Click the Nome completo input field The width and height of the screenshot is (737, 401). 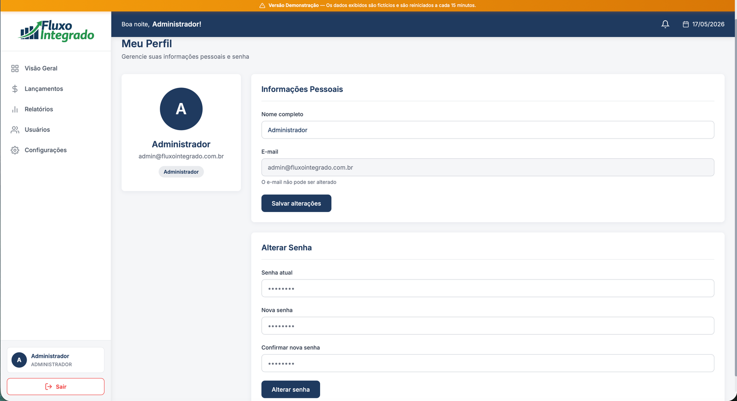point(488,130)
